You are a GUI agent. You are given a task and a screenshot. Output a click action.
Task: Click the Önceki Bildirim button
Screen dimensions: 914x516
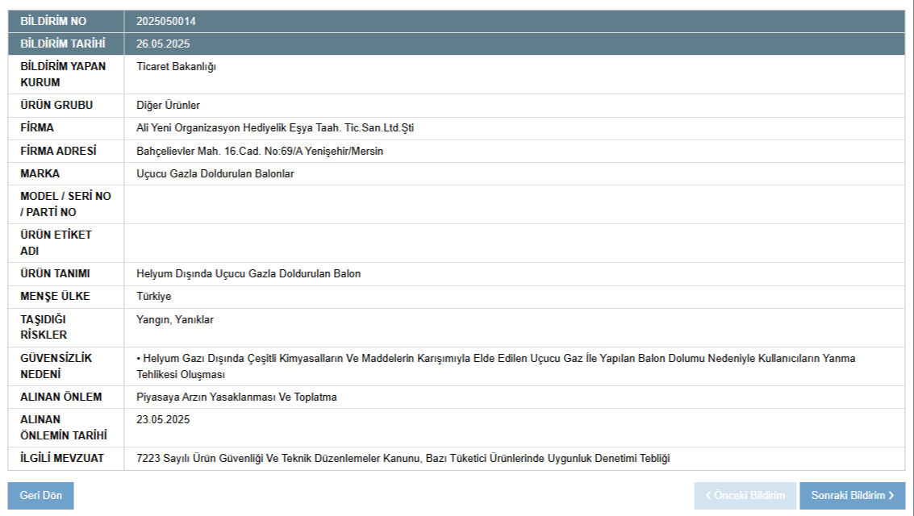coord(745,495)
